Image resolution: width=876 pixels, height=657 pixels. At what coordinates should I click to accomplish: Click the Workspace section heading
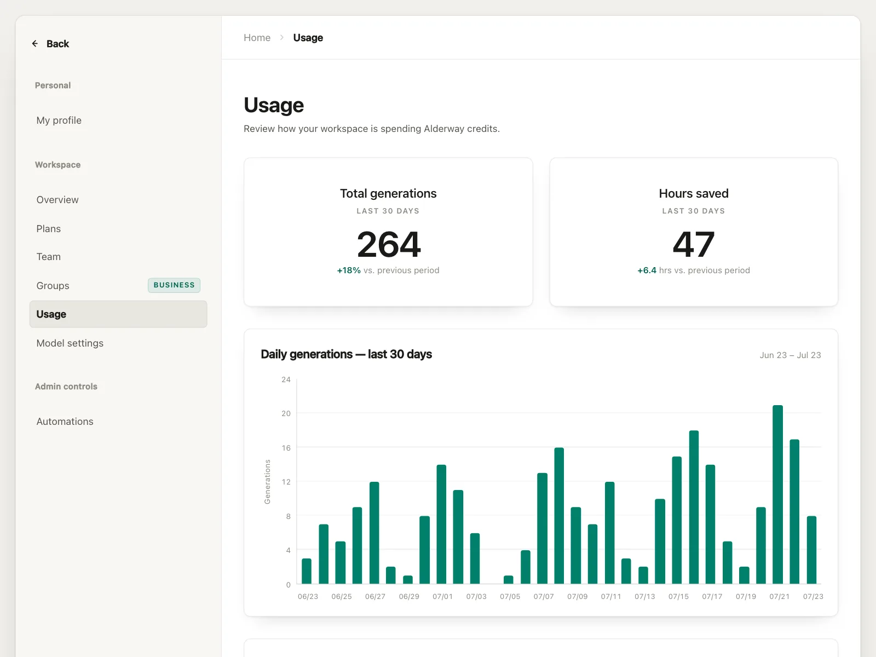click(57, 165)
